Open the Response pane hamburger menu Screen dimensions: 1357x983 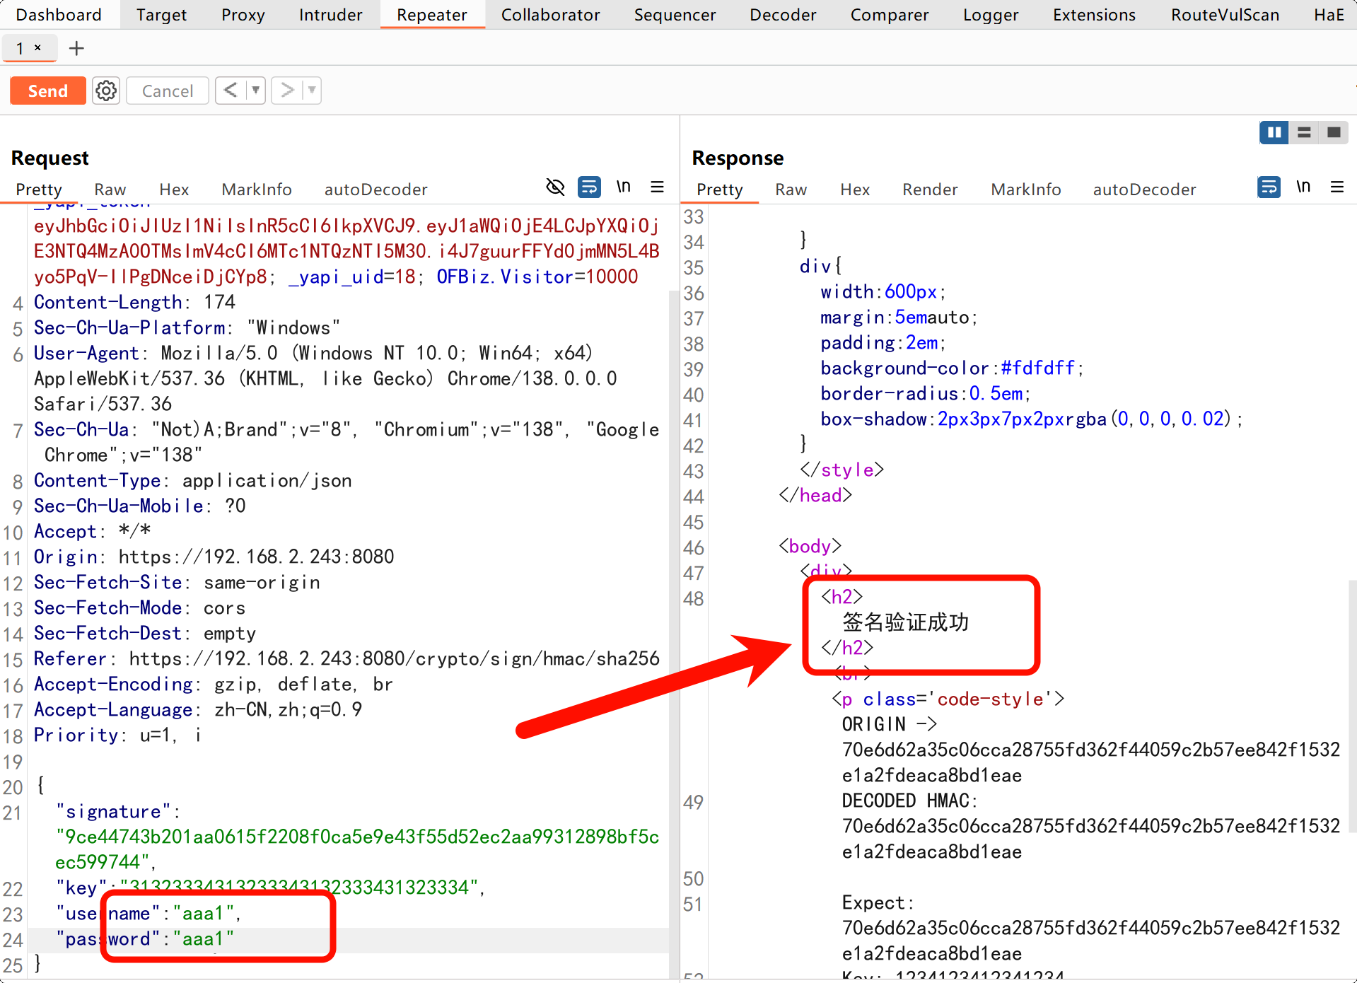coord(1336,187)
